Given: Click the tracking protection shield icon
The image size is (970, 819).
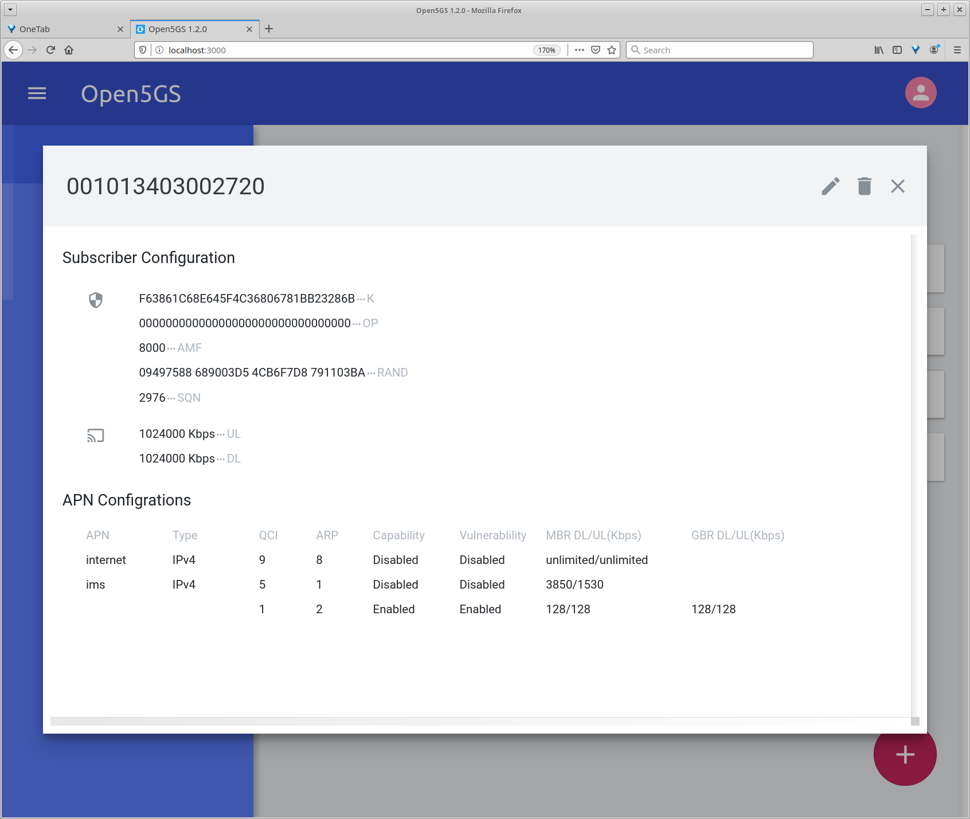Looking at the screenshot, I should pos(143,50).
